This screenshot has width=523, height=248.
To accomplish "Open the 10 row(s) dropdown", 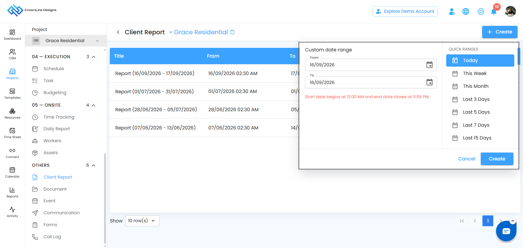I will point(142,221).
